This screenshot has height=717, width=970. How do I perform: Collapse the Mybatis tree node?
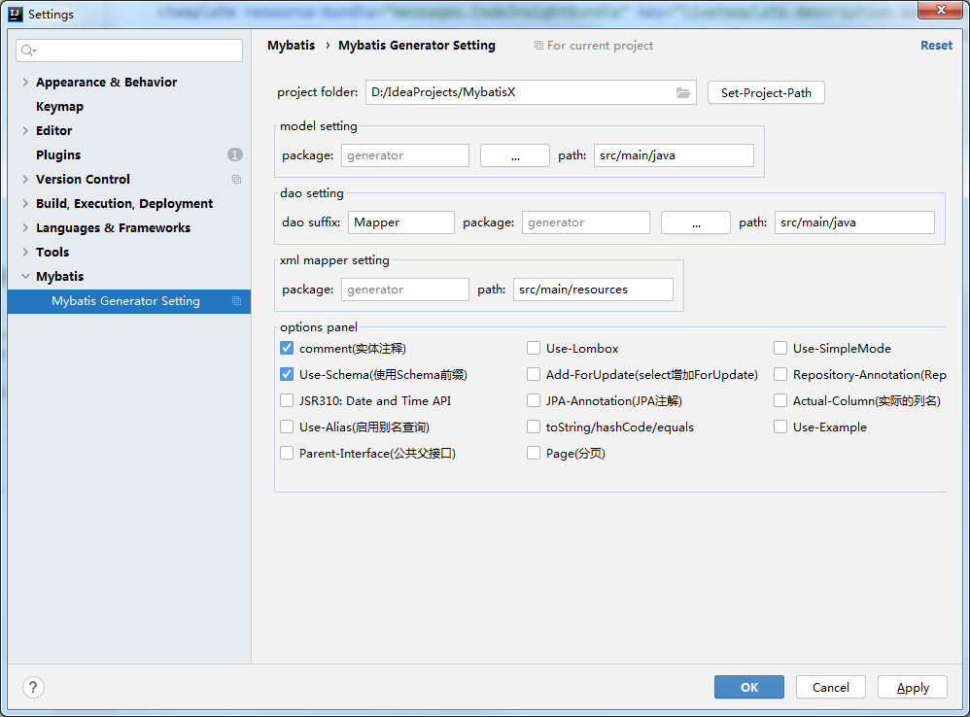coord(25,276)
